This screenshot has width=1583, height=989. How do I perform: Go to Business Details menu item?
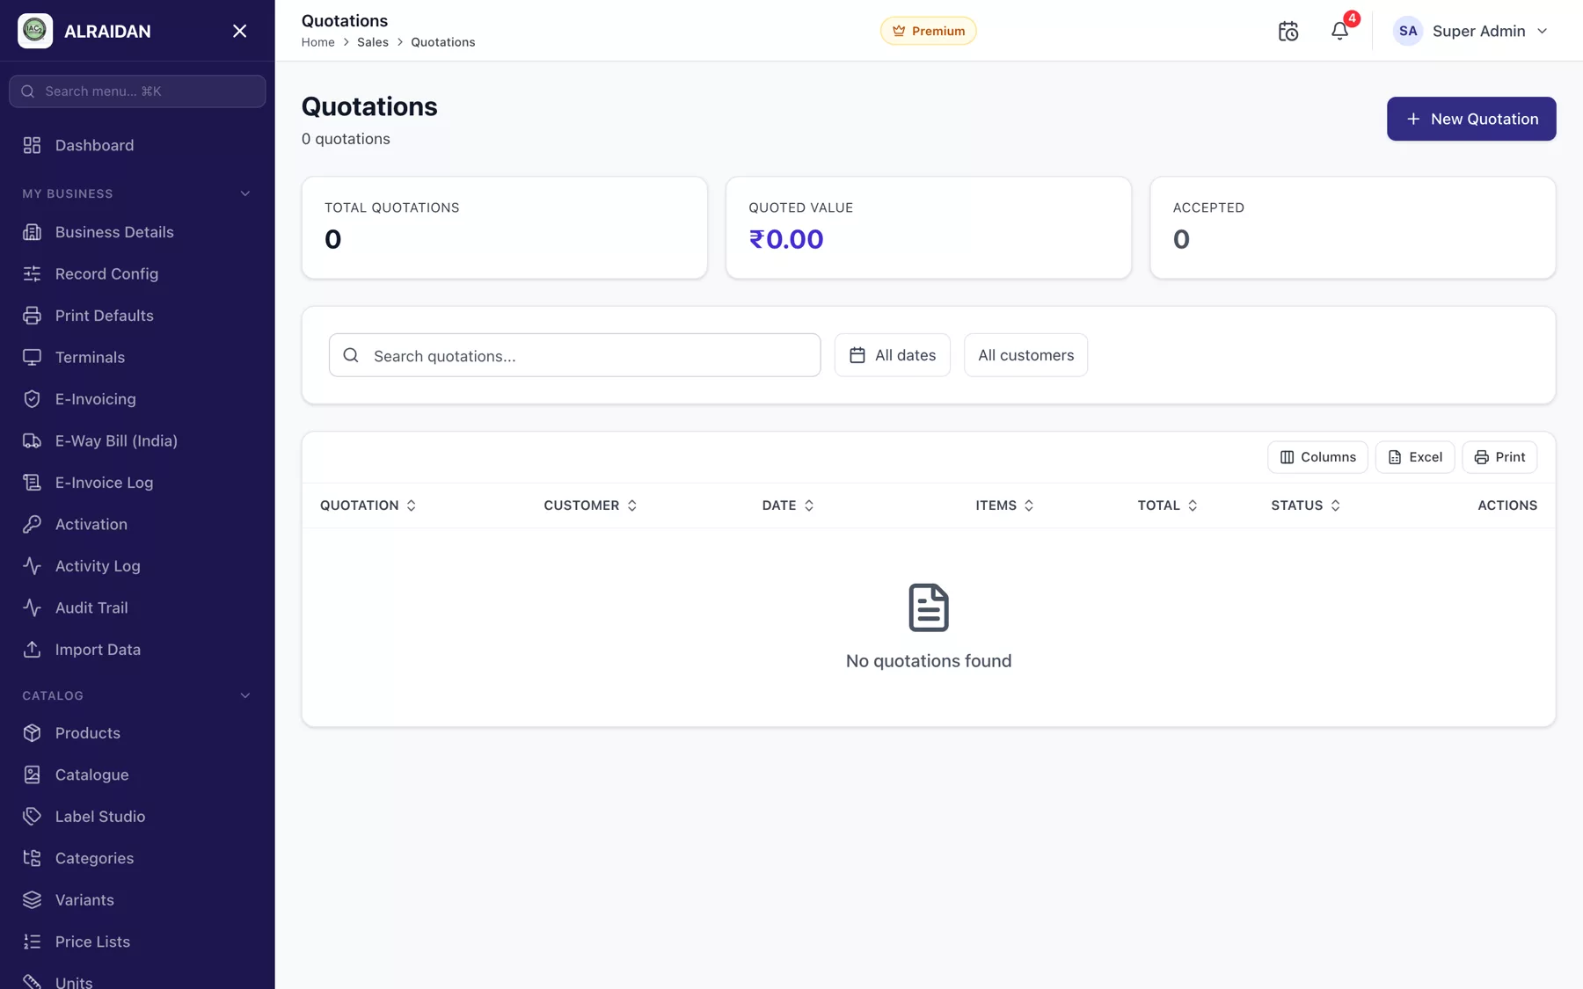point(137,232)
